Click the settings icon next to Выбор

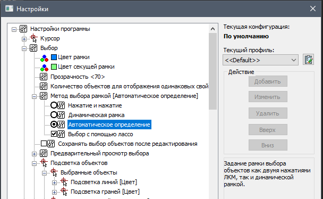33,48
